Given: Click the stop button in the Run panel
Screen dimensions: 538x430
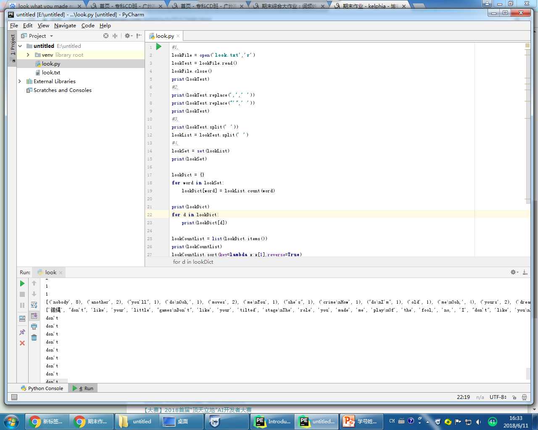Looking at the screenshot, I should pyautogui.click(x=22, y=294).
